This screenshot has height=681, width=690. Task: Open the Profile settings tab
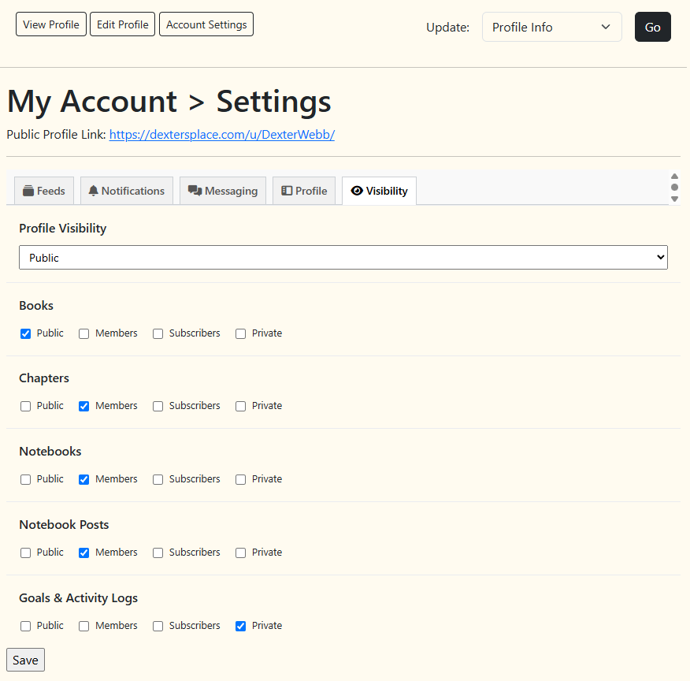(x=304, y=191)
